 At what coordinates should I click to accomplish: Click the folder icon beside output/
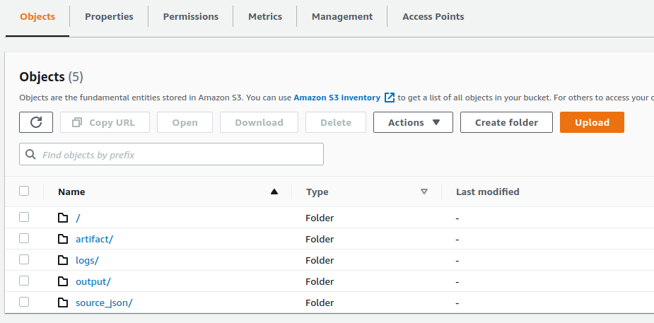point(62,281)
